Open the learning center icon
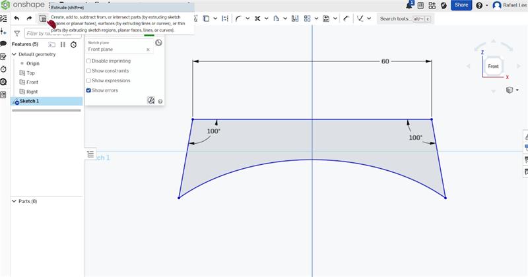Viewport: 528px width, 277px height. click(x=444, y=5)
